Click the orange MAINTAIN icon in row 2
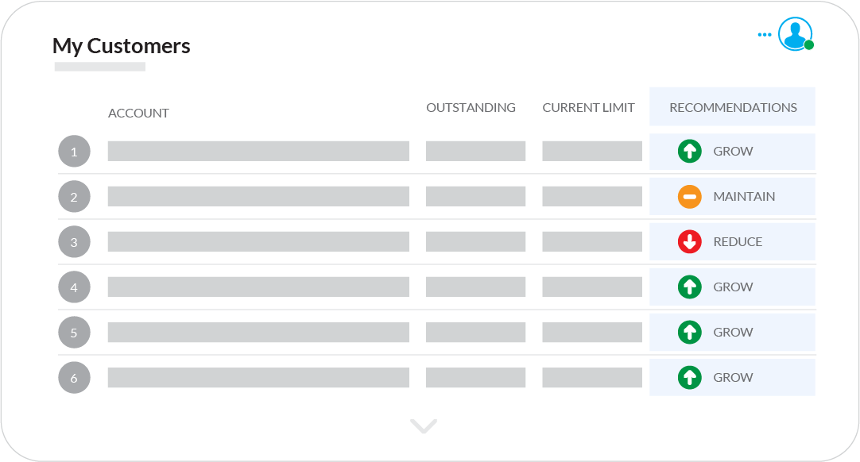This screenshot has height=462, width=860. coord(689,196)
